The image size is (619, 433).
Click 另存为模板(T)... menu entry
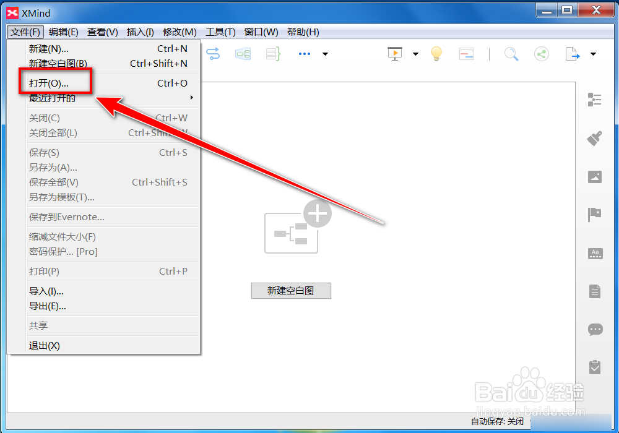pyautogui.click(x=108, y=197)
